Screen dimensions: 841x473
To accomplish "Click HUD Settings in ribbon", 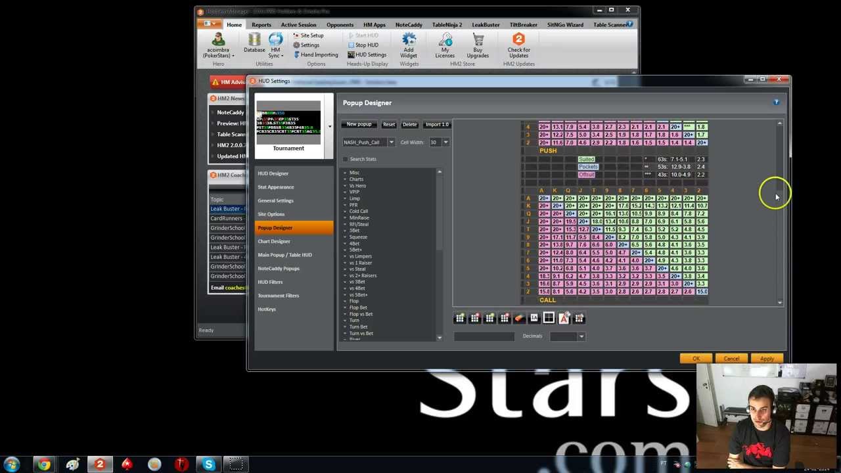I will coord(367,55).
